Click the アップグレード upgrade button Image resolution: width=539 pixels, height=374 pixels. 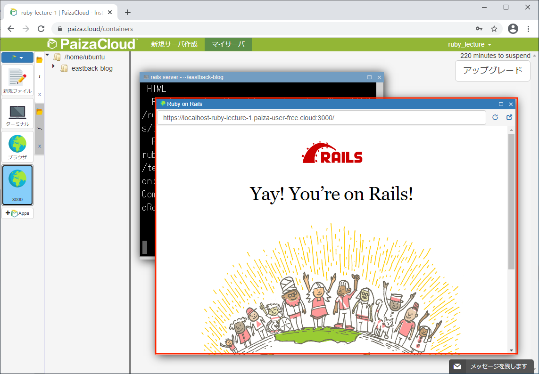coord(493,70)
